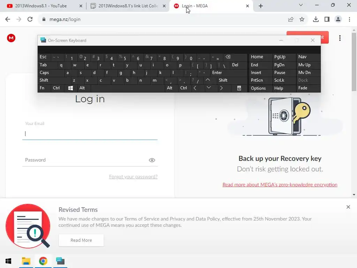Click the space bar on keyboard
The width and height of the screenshot is (357, 268).
128,88
